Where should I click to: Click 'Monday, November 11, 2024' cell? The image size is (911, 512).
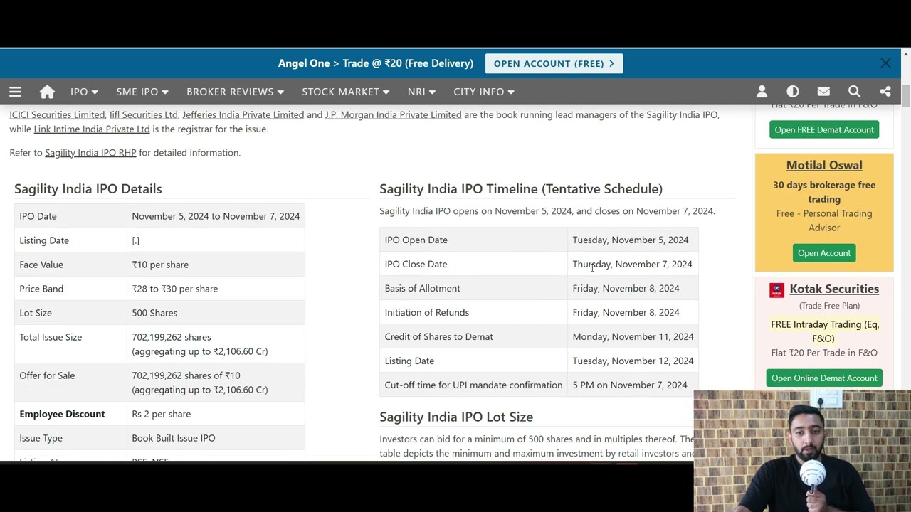[x=633, y=336]
